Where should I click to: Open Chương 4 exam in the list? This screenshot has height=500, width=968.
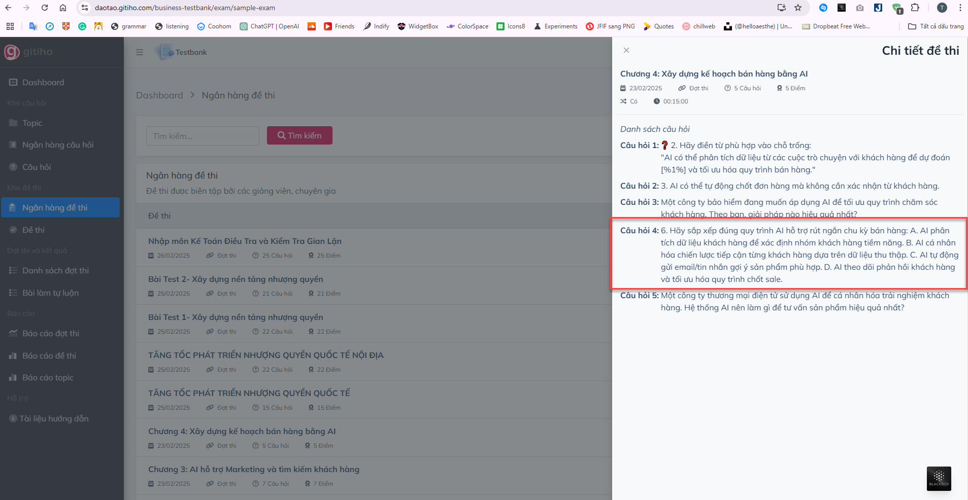point(242,431)
